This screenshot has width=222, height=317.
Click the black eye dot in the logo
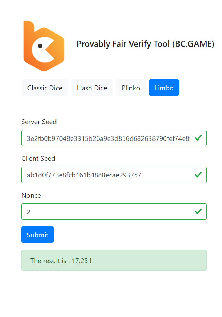coord(40,45)
